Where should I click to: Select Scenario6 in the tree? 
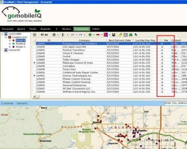[x=14, y=50]
